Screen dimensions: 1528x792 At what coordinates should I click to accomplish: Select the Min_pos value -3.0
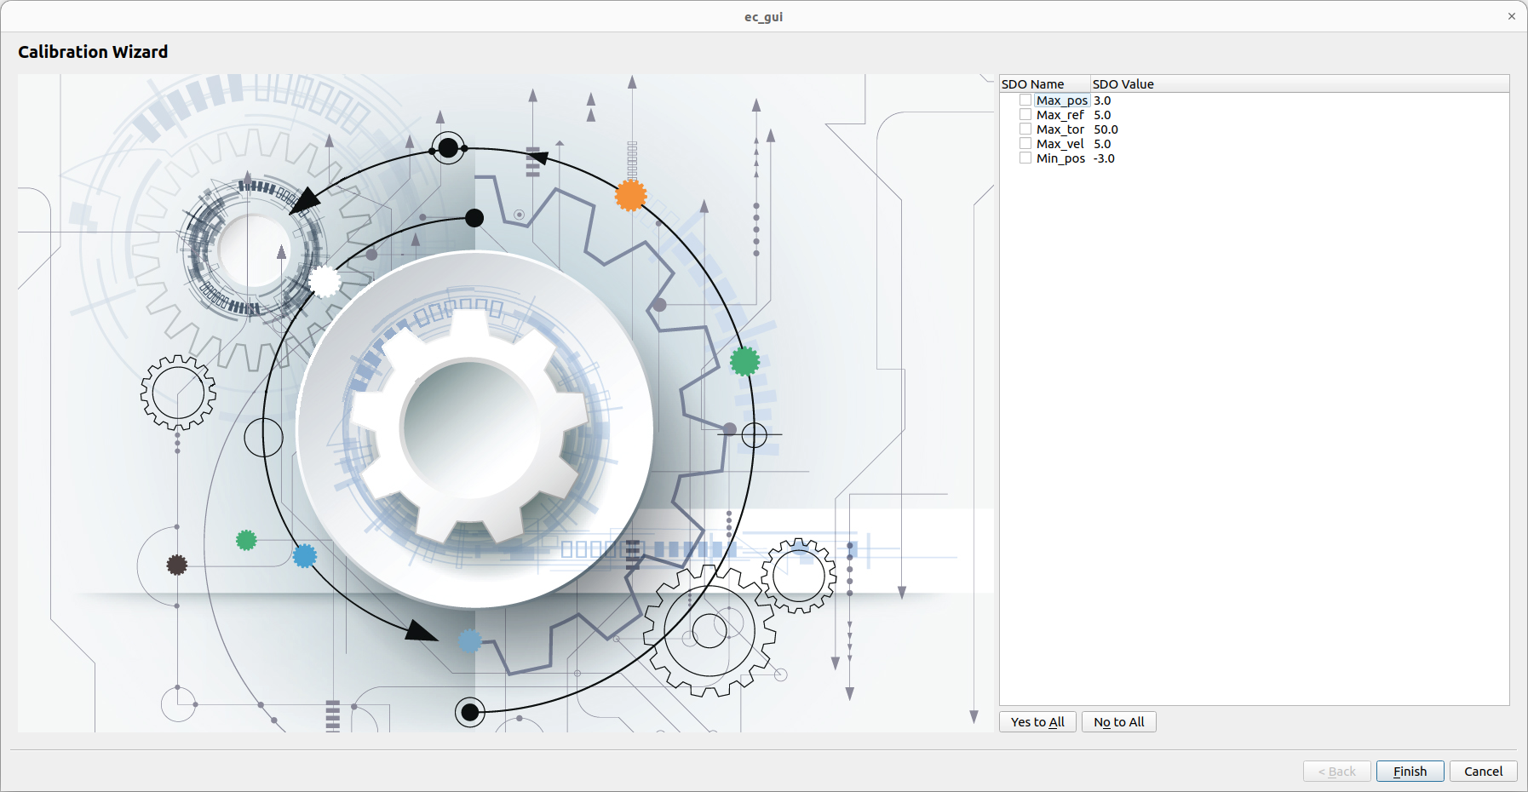[1104, 158]
